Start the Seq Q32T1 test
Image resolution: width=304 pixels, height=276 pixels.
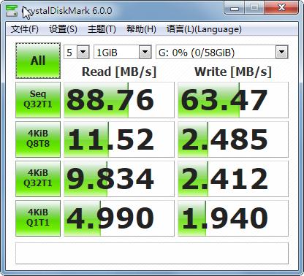[38, 100]
